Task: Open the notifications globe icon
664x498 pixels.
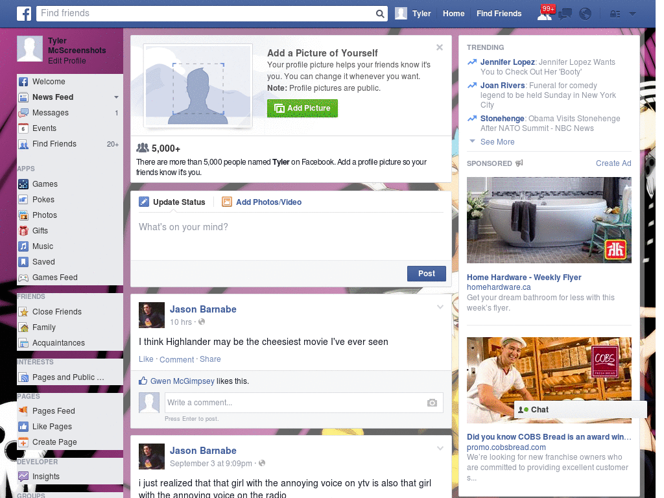Action: 586,14
